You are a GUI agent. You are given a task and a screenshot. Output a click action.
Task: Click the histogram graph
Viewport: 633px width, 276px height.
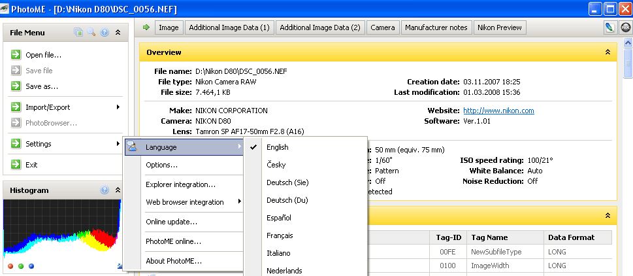tap(62, 229)
